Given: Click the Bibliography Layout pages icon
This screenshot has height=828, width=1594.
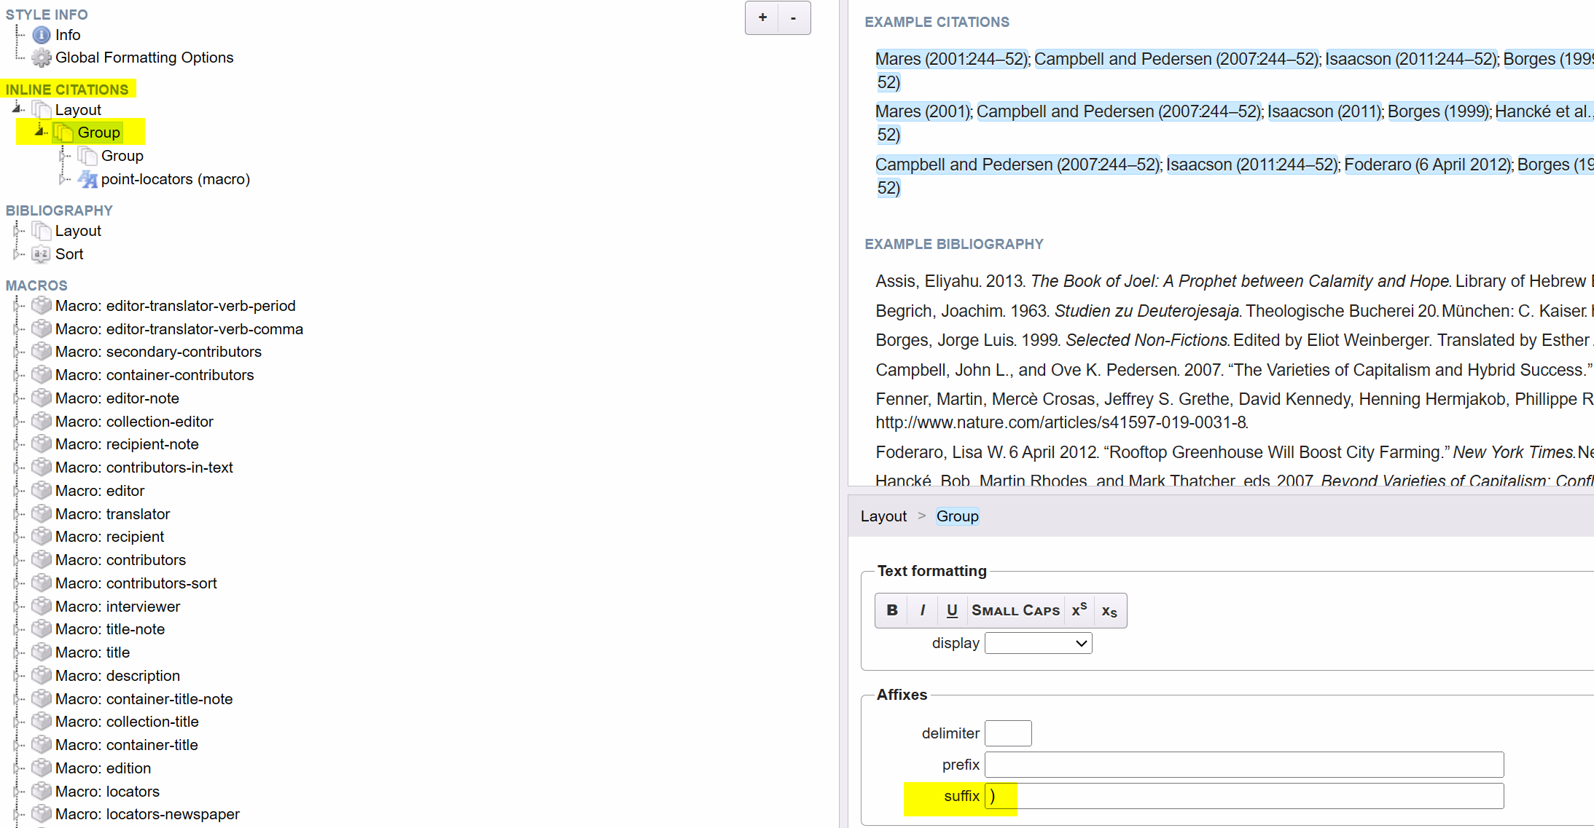Looking at the screenshot, I should (x=42, y=231).
